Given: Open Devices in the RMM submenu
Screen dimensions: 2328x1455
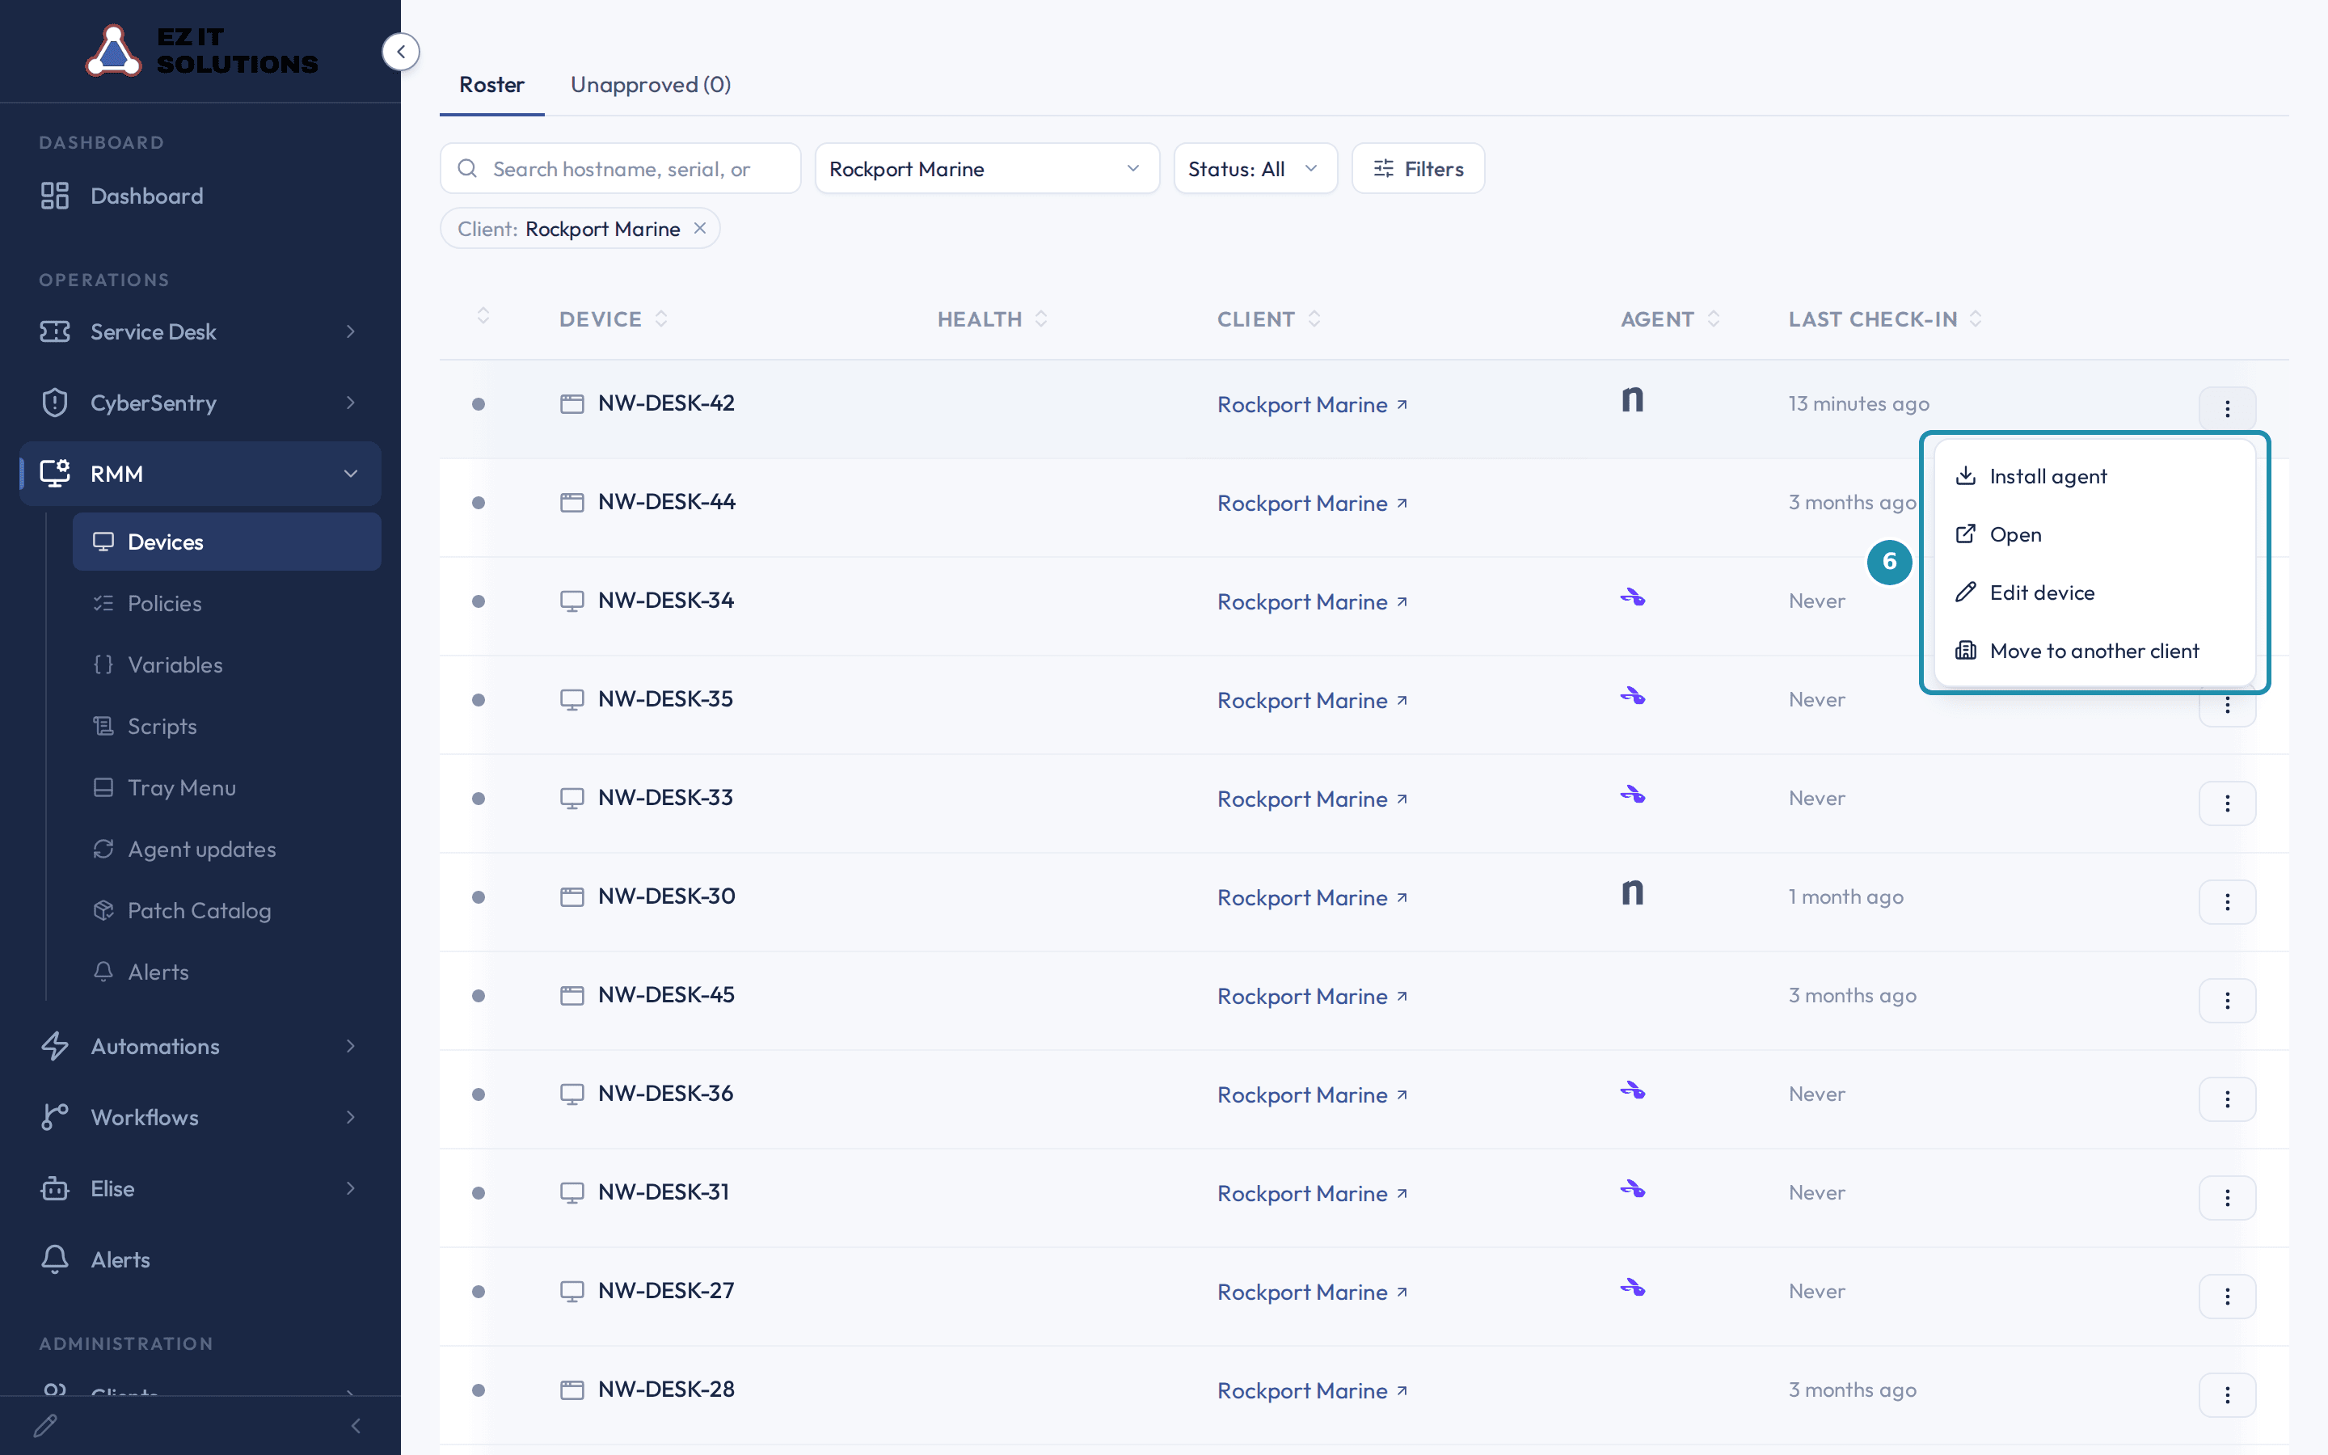Looking at the screenshot, I should coord(227,542).
